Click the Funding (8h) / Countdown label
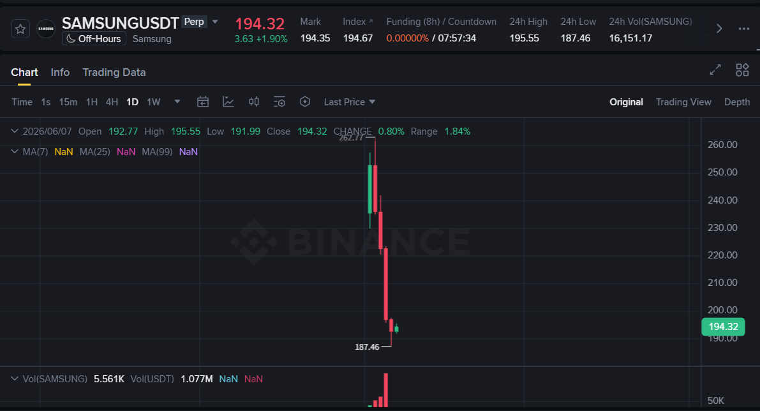The height and width of the screenshot is (411, 760). coord(441,22)
